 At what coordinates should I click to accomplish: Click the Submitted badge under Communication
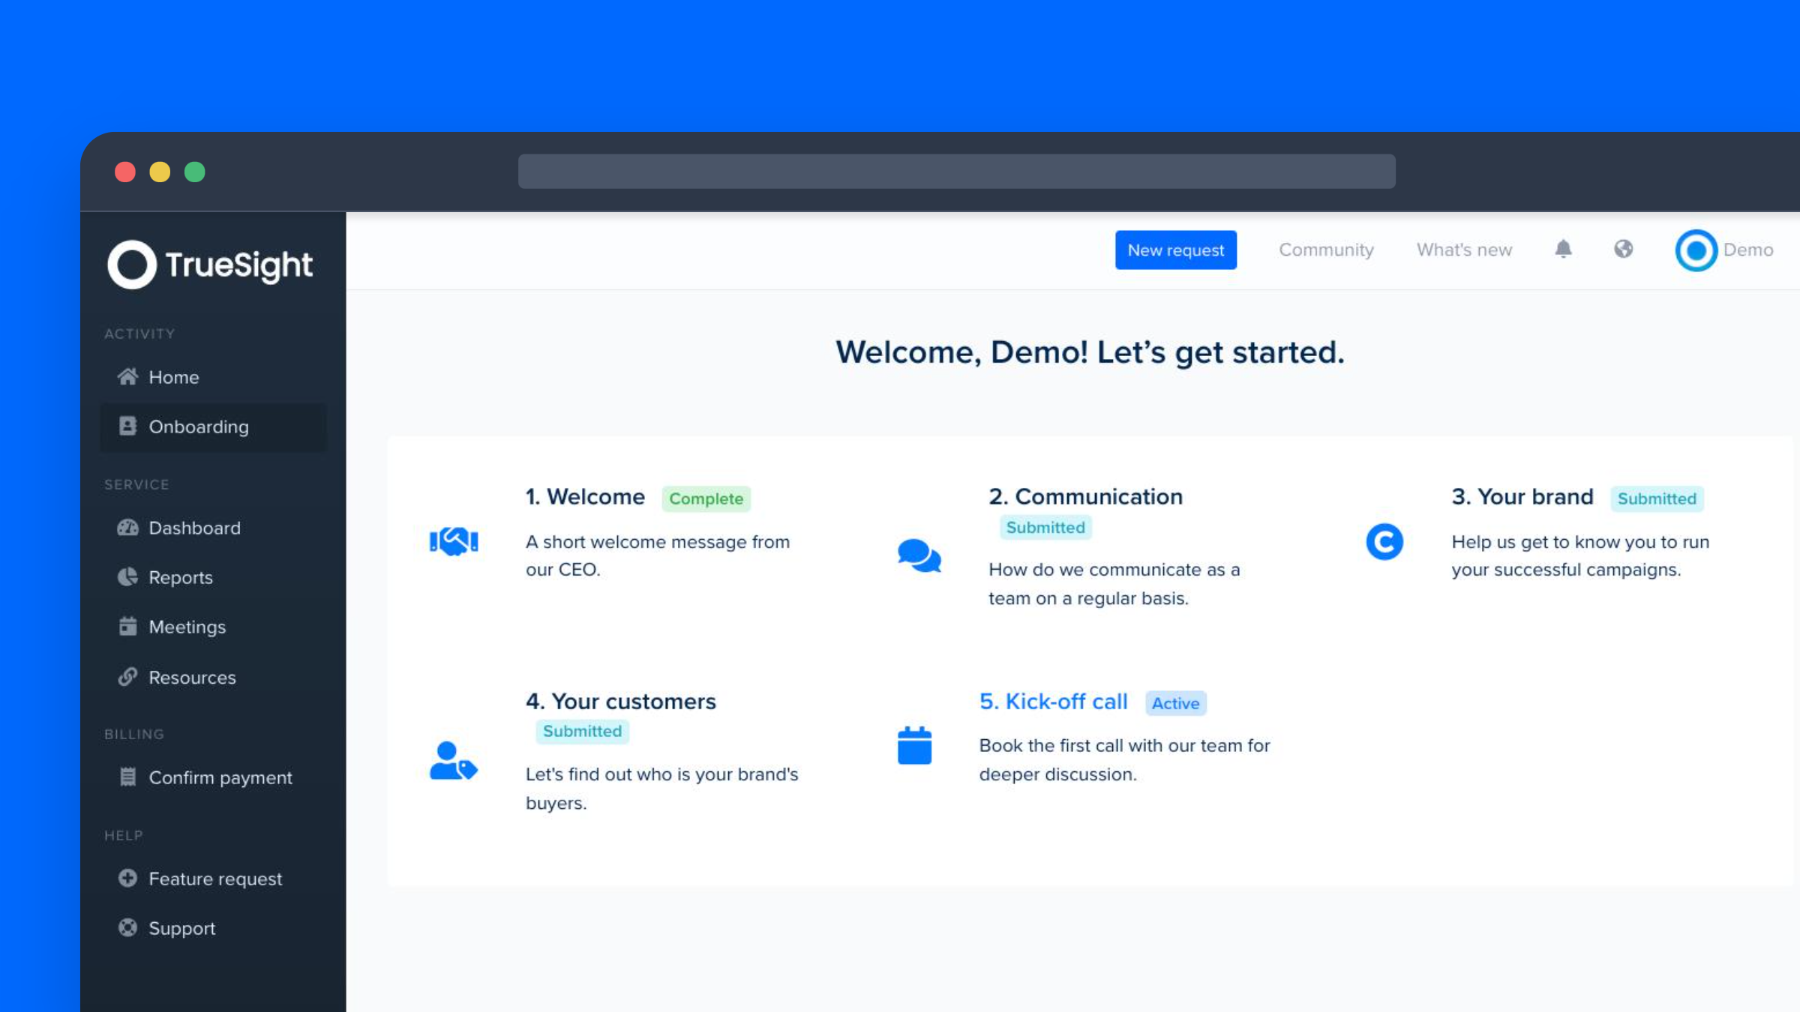1045,527
